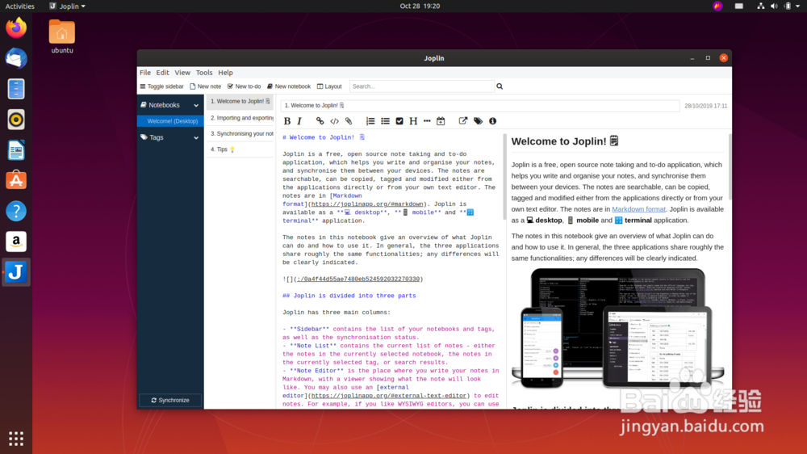Insert a bulleted list
Screen dimensions: 807x454
tap(385, 121)
